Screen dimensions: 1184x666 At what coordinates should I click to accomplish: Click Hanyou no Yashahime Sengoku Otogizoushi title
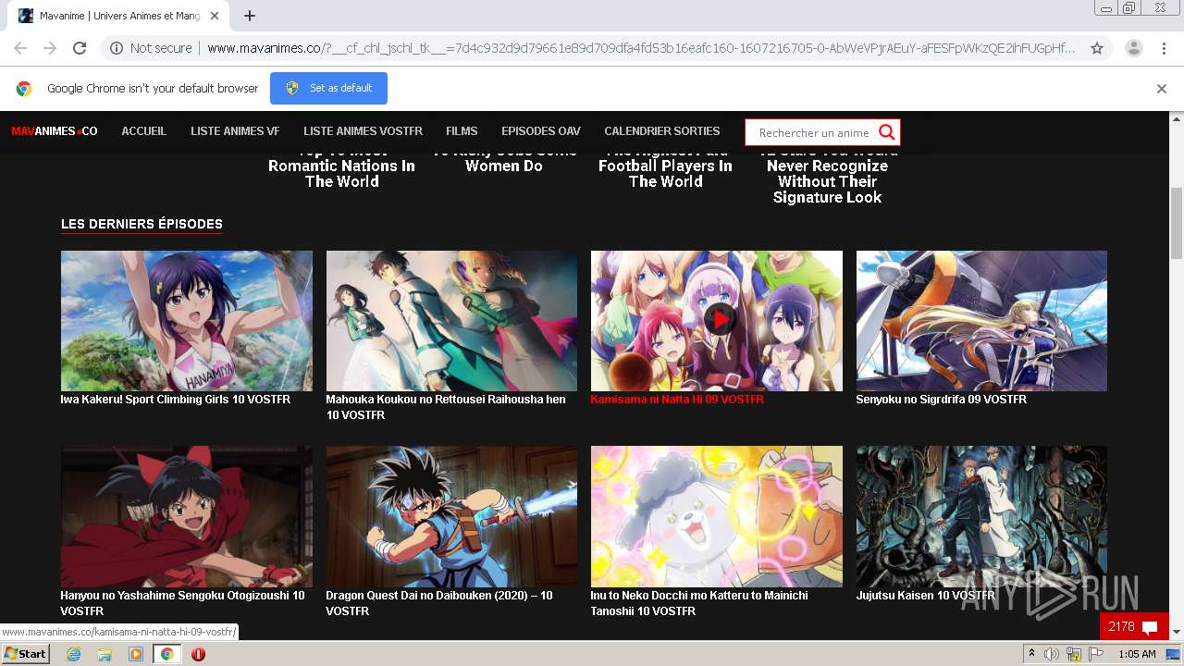pyautogui.click(x=182, y=603)
